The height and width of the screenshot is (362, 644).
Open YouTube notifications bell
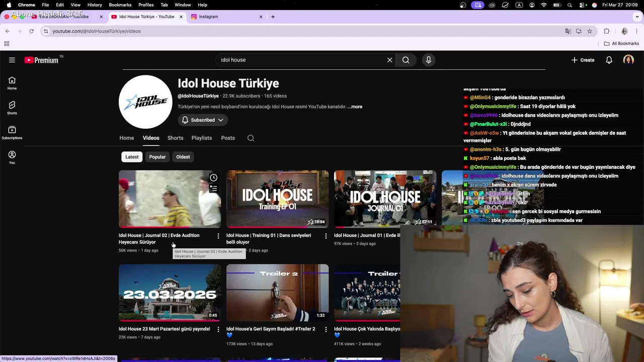click(x=609, y=60)
